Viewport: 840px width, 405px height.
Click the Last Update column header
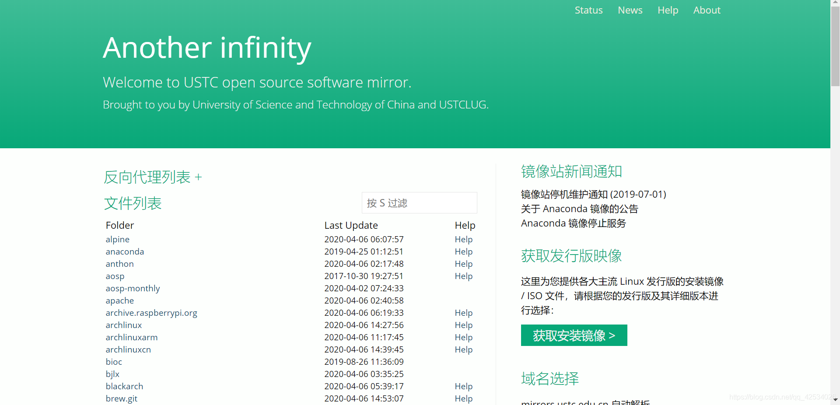(x=351, y=225)
